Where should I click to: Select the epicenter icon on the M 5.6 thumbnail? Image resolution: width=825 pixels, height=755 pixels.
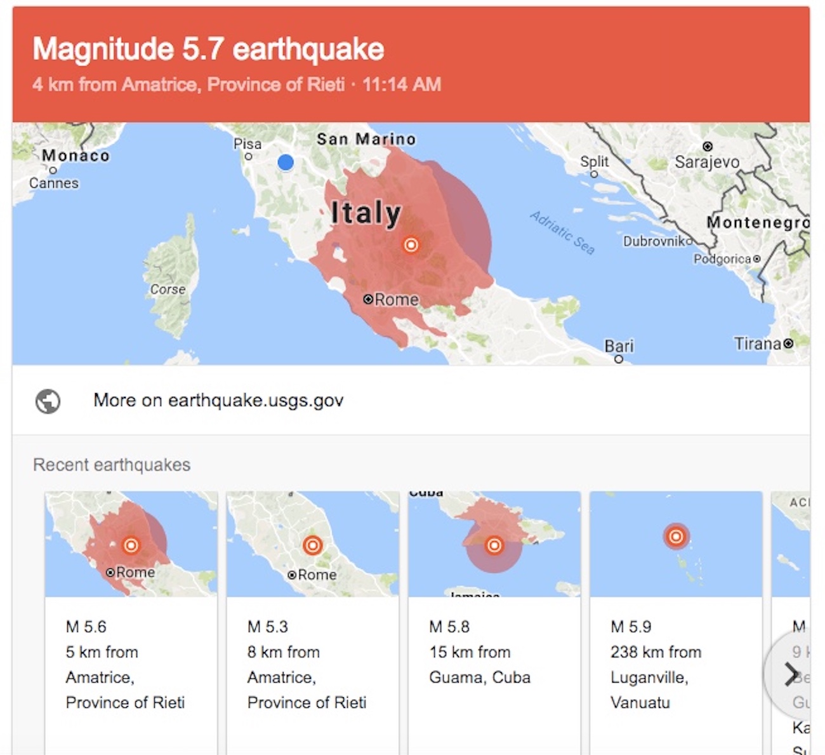tap(131, 544)
